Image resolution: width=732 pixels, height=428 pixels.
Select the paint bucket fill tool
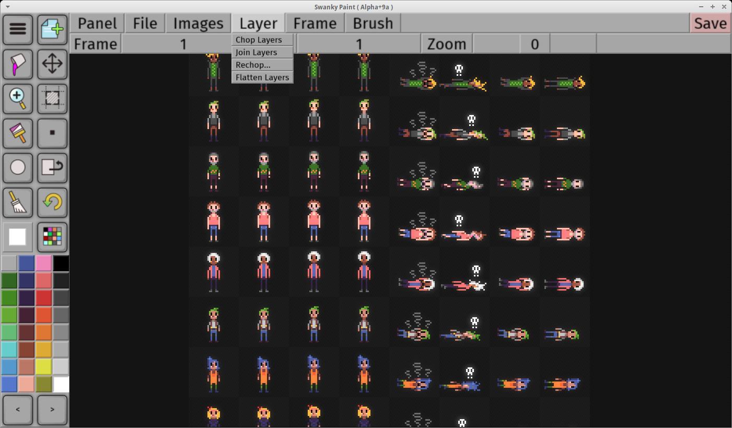pyautogui.click(x=18, y=64)
